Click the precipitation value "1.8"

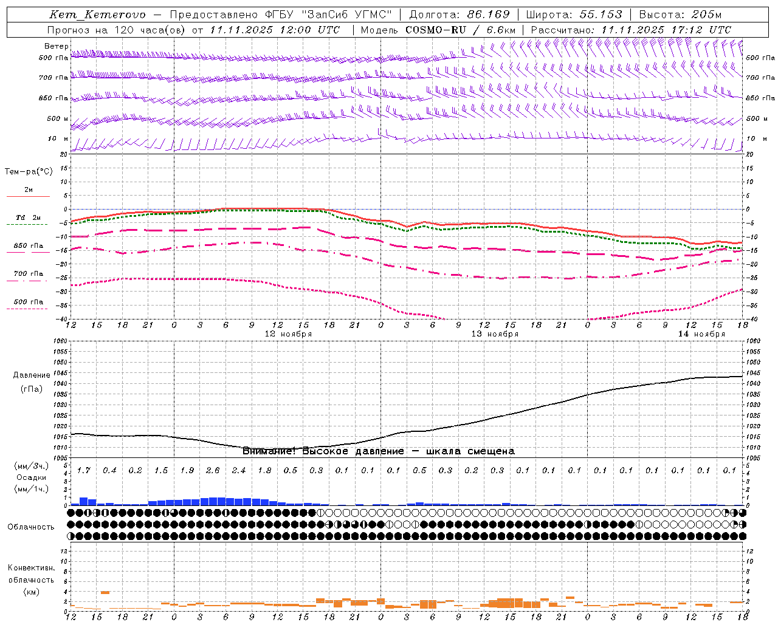264,470
